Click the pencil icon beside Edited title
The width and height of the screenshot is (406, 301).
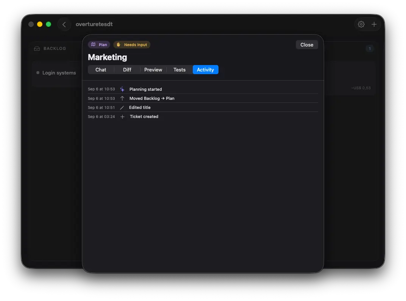[122, 107]
